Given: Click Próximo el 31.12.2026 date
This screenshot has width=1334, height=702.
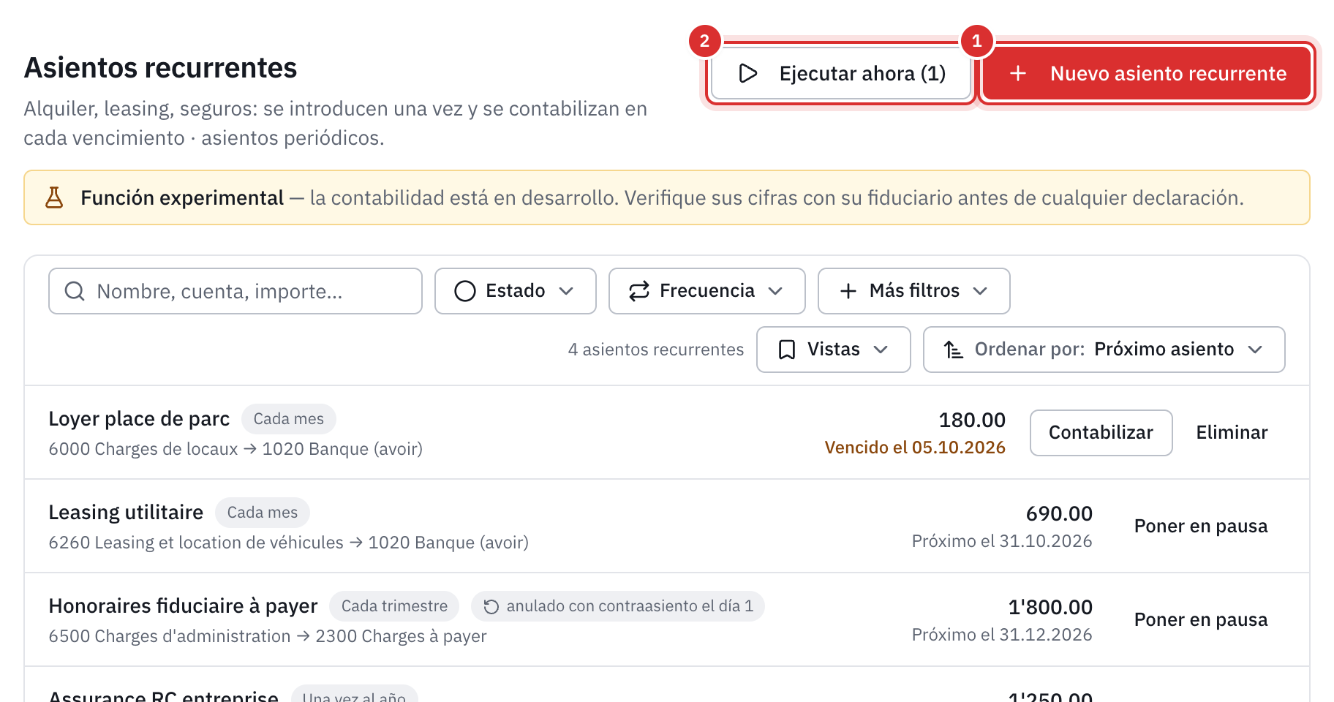Looking at the screenshot, I should (1002, 635).
